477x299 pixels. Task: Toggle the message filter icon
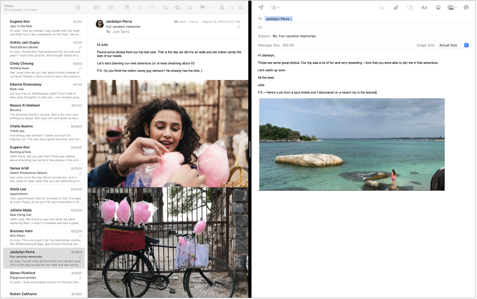click(x=78, y=7)
